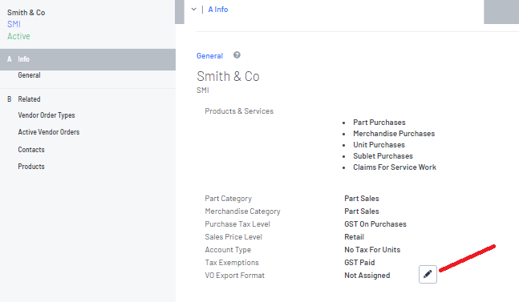The height and width of the screenshot is (302, 519).
Task: Click the Merchandise Category label
Action: pos(242,211)
